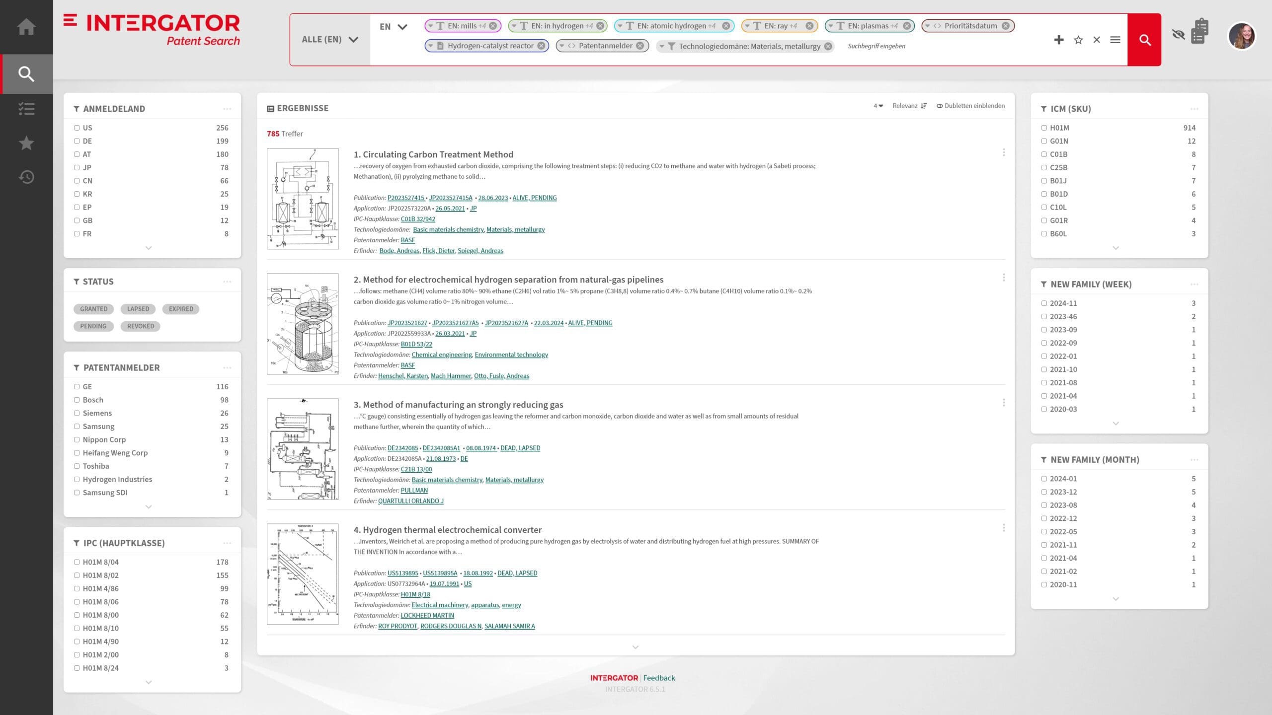Load more results chevron below list
This screenshot has height=715, width=1272.
635,647
